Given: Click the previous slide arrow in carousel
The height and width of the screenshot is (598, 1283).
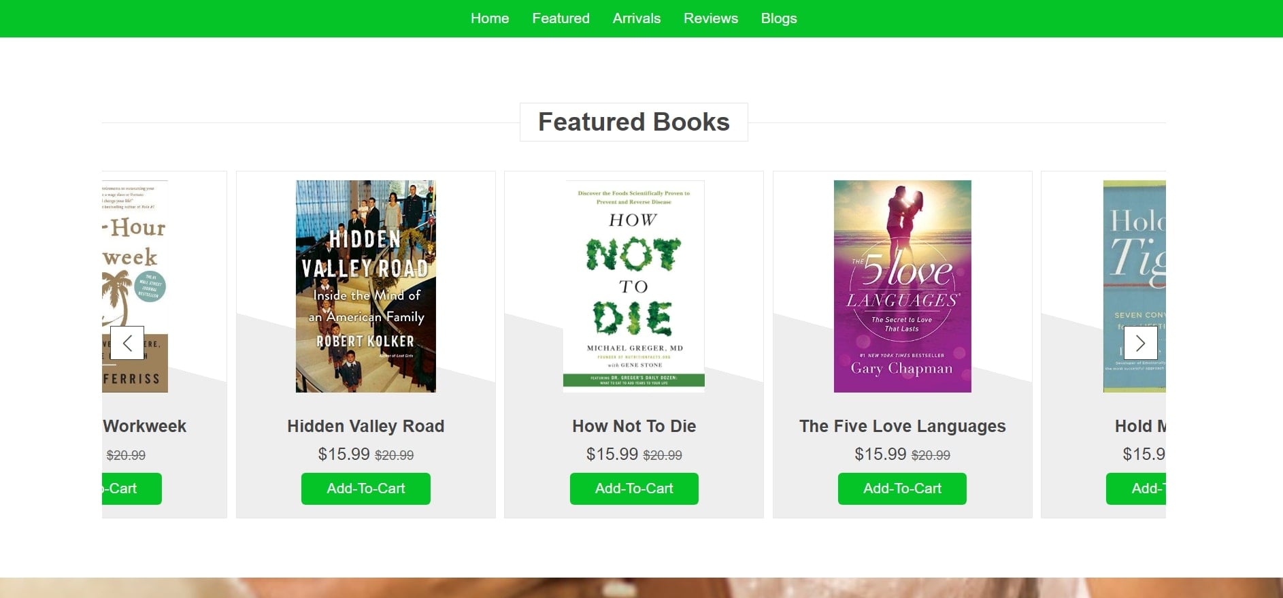Looking at the screenshot, I should (127, 343).
